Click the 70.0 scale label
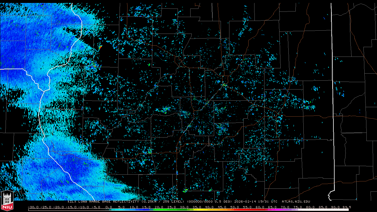Image resolution: width=377 pixels, height=212 pixels. (285, 207)
